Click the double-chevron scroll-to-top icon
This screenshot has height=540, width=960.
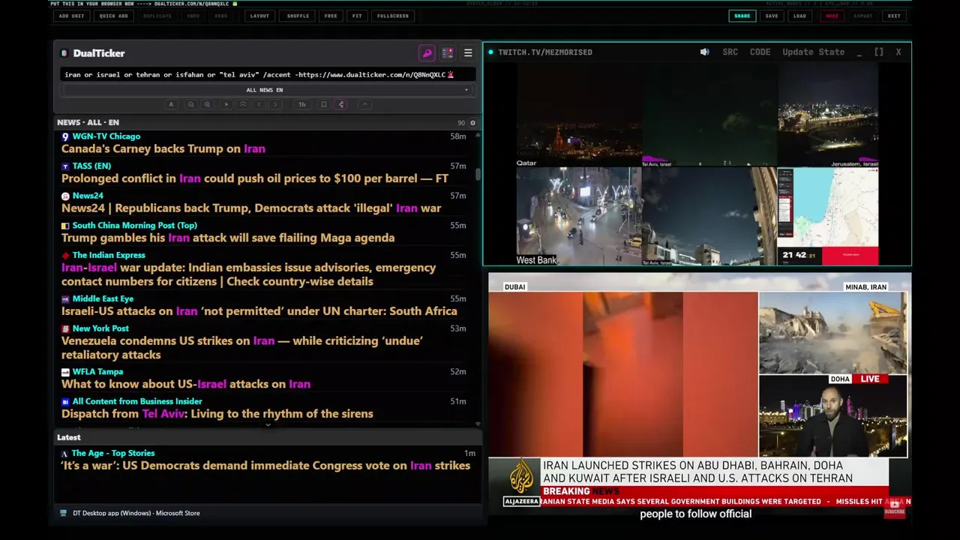click(x=242, y=104)
